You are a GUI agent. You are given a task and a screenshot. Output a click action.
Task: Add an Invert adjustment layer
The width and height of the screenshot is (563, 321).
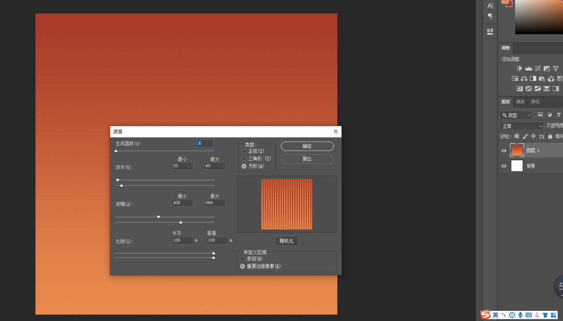[520, 89]
